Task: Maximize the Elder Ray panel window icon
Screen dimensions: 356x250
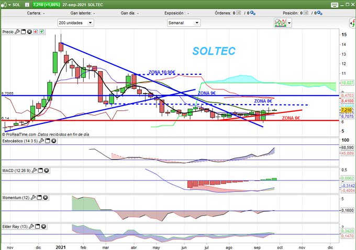Action: coord(38,226)
